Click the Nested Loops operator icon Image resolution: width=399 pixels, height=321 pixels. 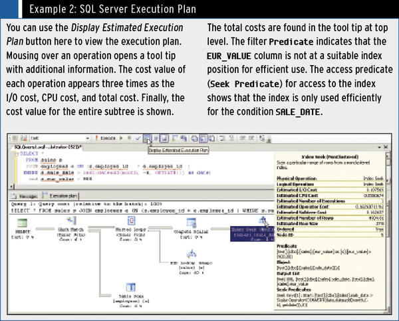[x=131, y=221]
